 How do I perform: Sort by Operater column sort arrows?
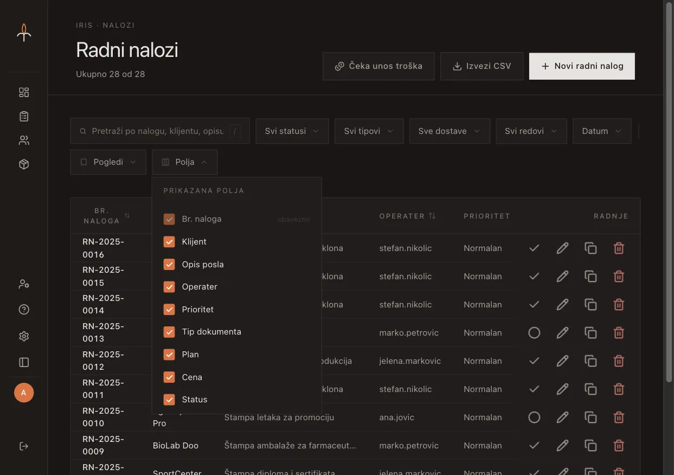pyautogui.click(x=432, y=216)
